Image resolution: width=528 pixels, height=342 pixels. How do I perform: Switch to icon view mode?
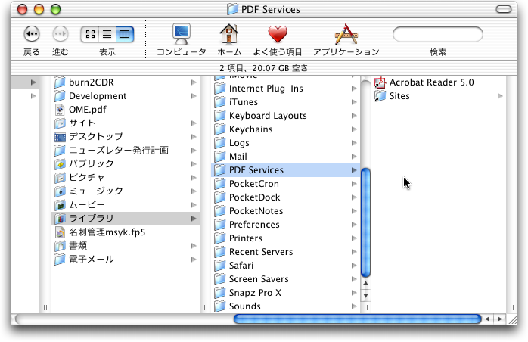tap(90, 34)
